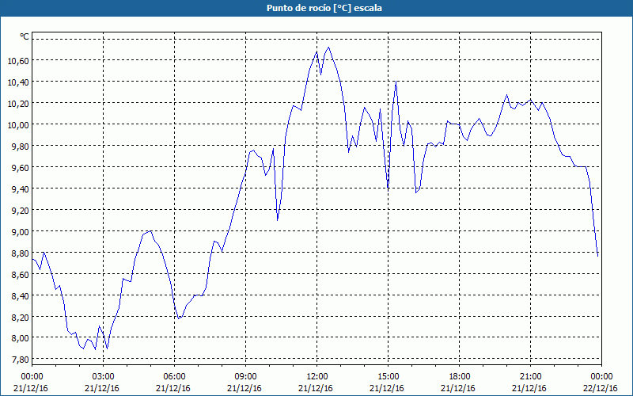Click the 8,00 y-axis value

tap(21, 338)
